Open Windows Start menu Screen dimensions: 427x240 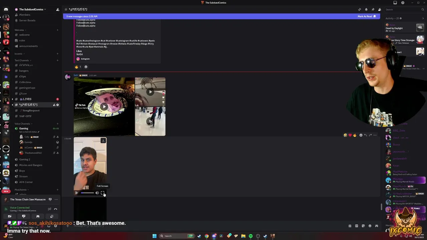[154, 236]
